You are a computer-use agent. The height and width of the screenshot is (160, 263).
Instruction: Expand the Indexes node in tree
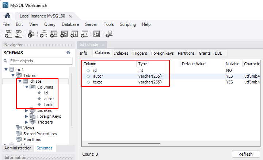point(27,110)
